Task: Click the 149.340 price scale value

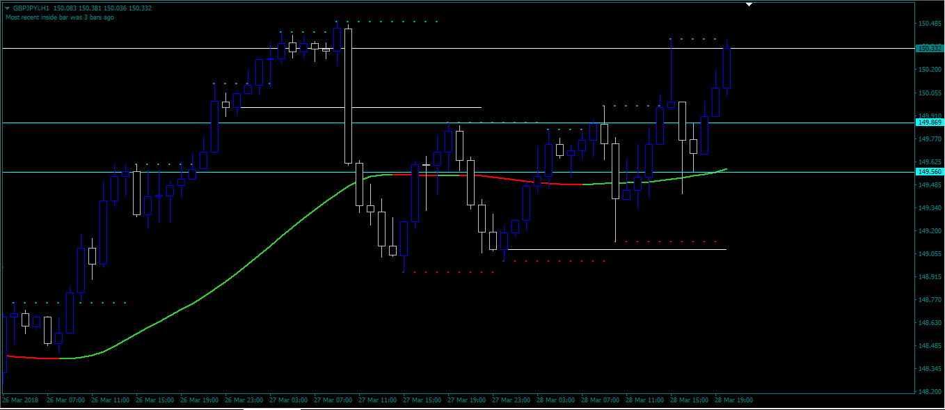Action: pyautogui.click(x=930, y=207)
